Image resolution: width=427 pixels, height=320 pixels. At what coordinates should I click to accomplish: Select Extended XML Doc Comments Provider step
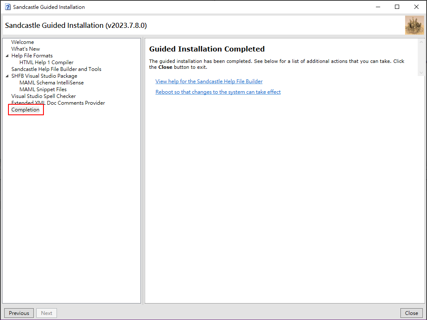pyautogui.click(x=58, y=103)
